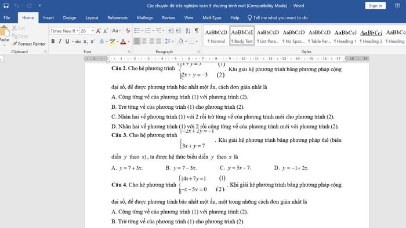
Task: Apply superscript formatting
Action: 92,41
